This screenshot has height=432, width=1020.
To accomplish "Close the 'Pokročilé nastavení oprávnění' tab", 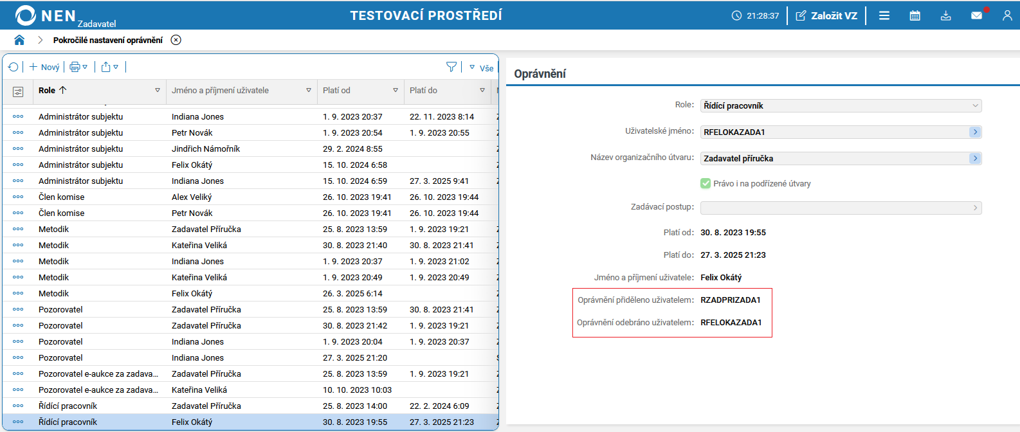I will 176,40.
